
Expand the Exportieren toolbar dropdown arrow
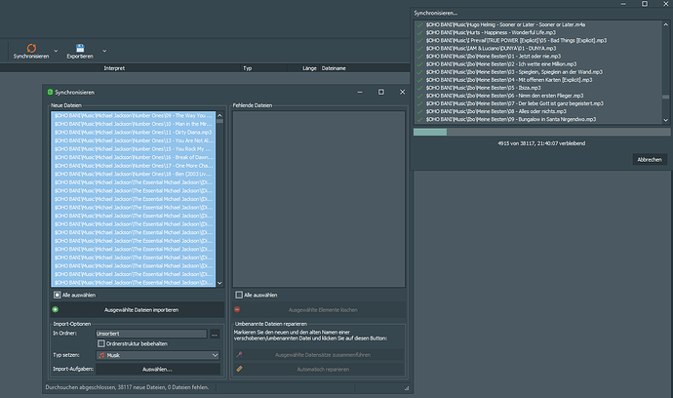click(104, 50)
